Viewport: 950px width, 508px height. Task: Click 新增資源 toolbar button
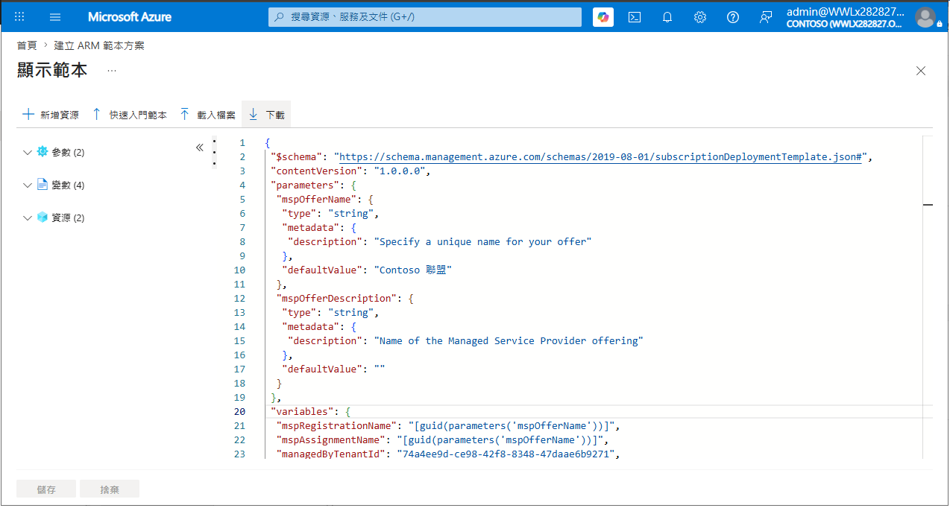(51, 115)
